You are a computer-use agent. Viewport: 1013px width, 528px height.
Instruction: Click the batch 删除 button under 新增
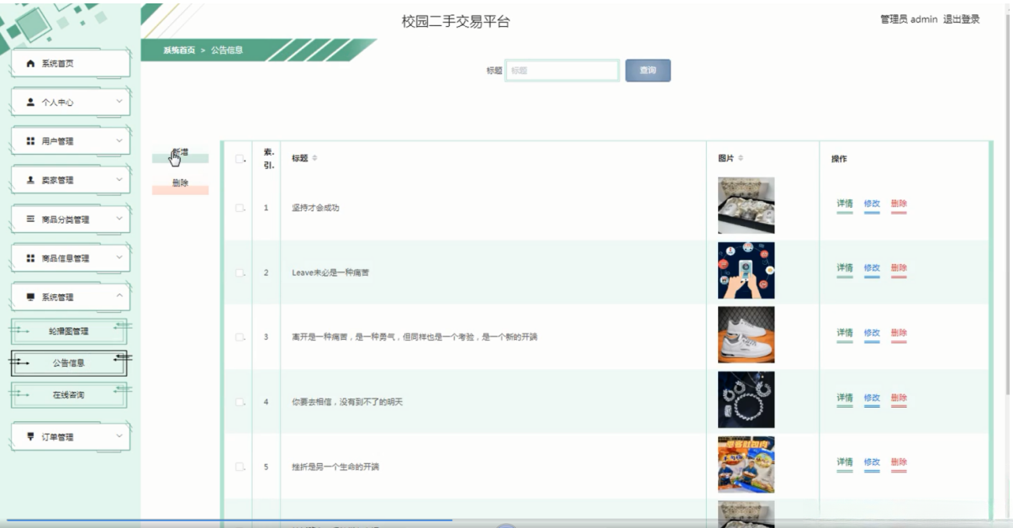point(180,184)
